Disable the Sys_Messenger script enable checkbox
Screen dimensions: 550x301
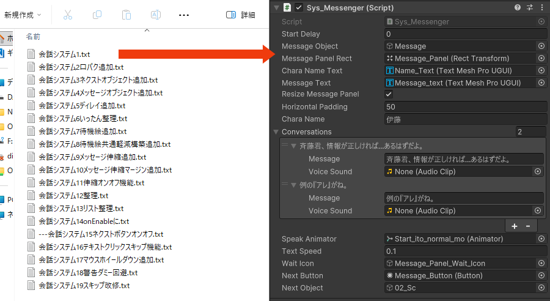[299, 8]
